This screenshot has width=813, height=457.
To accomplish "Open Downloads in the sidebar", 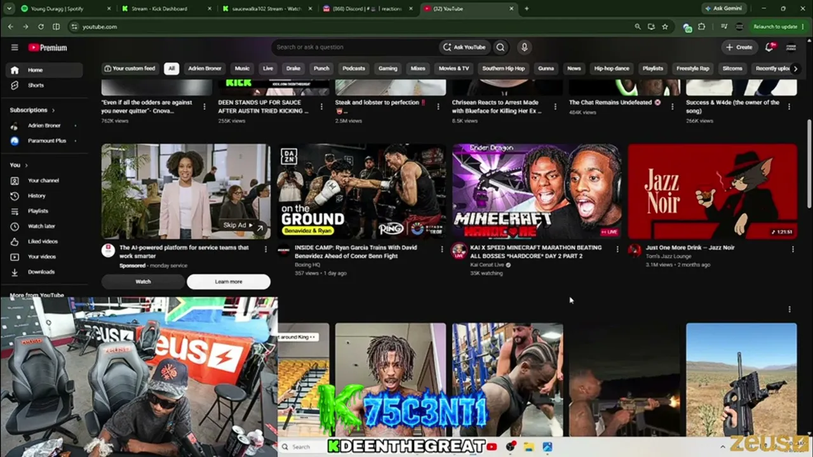I will coord(41,272).
